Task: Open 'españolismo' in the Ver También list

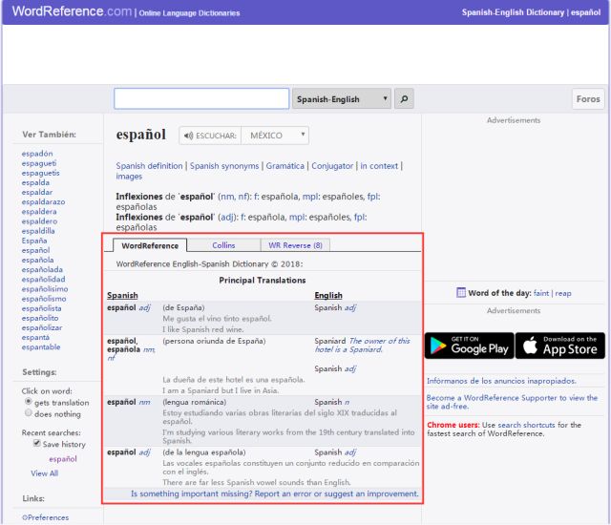Action: pyautogui.click(x=45, y=299)
